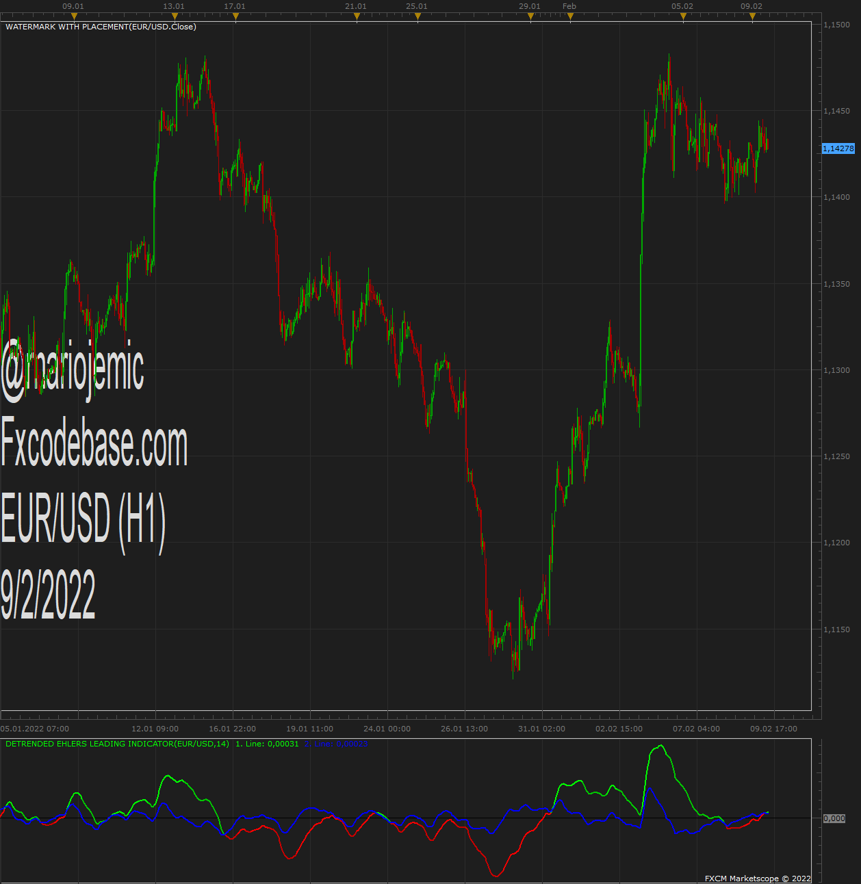The width and height of the screenshot is (861, 884).
Task: Click the triangle marker under 29.01
Action: [530, 16]
